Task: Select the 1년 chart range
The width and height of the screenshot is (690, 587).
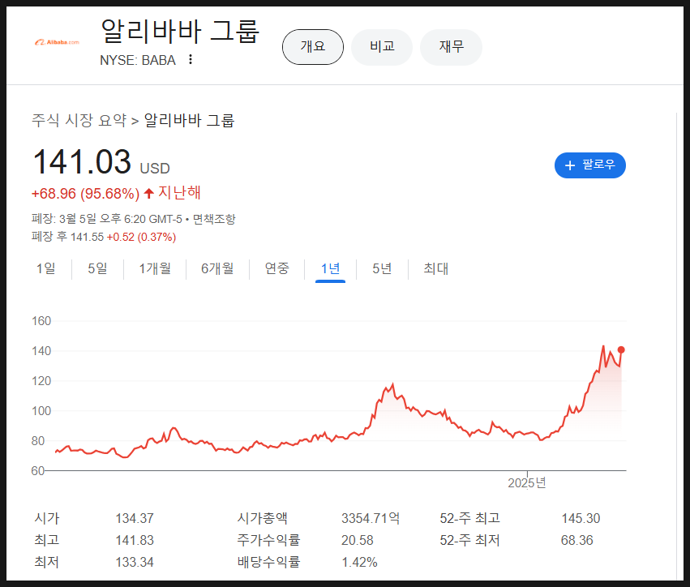Action: coord(331,268)
